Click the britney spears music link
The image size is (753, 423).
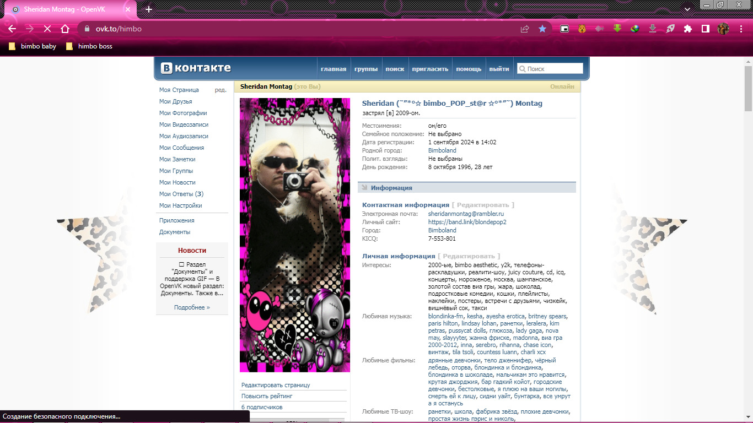tap(547, 316)
